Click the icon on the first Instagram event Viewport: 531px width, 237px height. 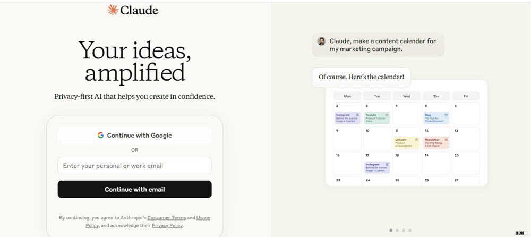tap(357, 115)
